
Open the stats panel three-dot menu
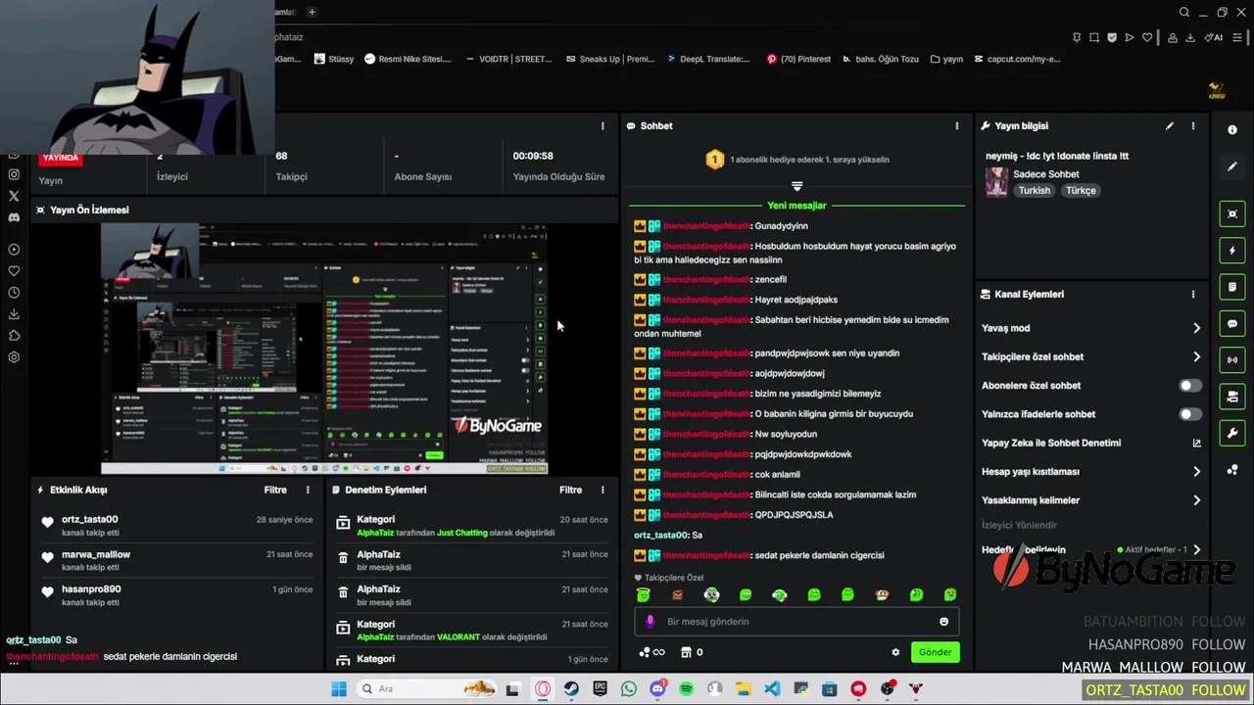tap(603, 126)
